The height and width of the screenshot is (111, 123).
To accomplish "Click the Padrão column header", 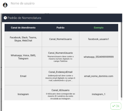I will pyautogui.click(x=61, y=28).
